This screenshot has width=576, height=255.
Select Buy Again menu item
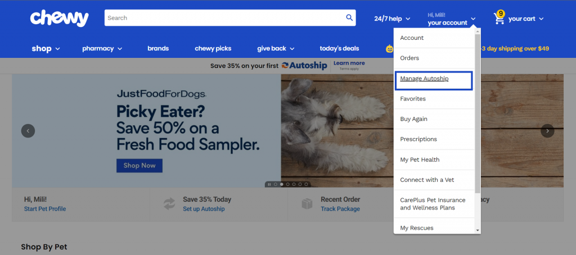point(434,119)
